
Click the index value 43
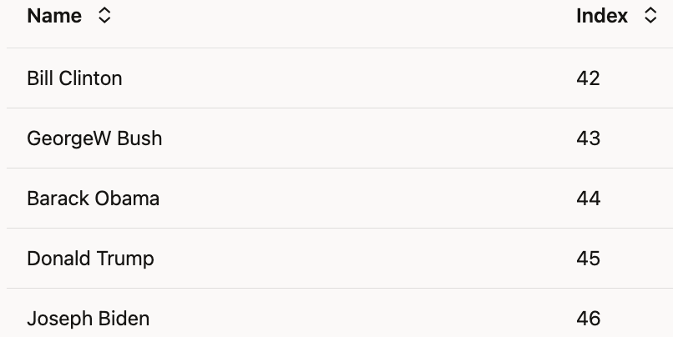point(588,138)
